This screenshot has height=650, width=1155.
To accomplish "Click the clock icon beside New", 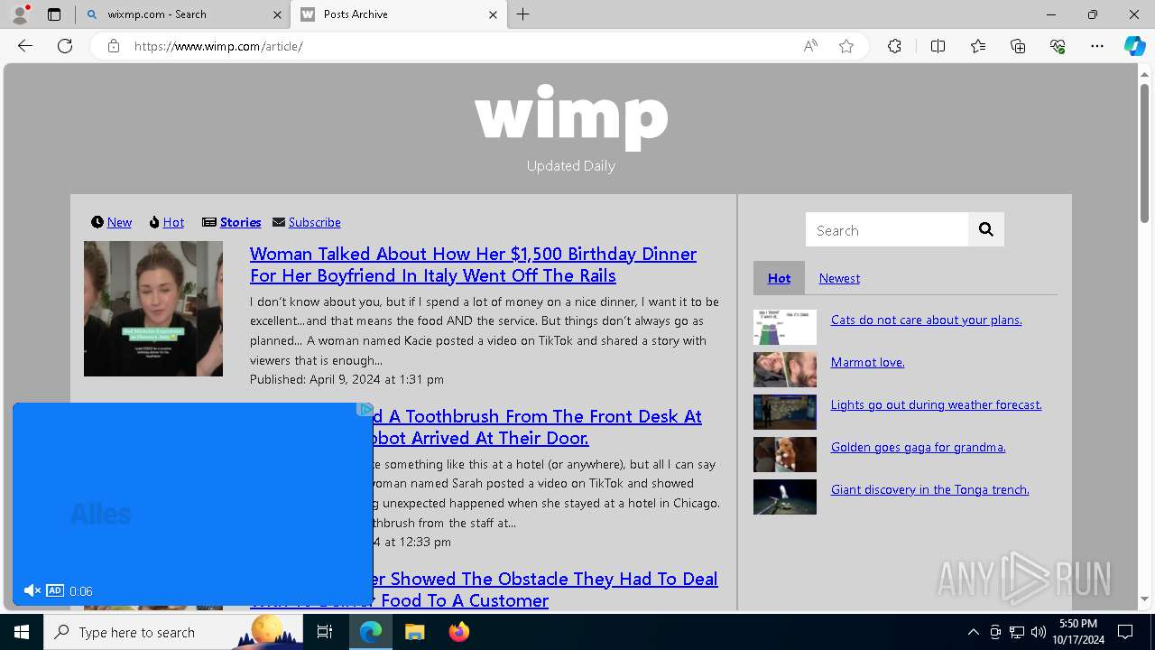I will pos(97,222).
